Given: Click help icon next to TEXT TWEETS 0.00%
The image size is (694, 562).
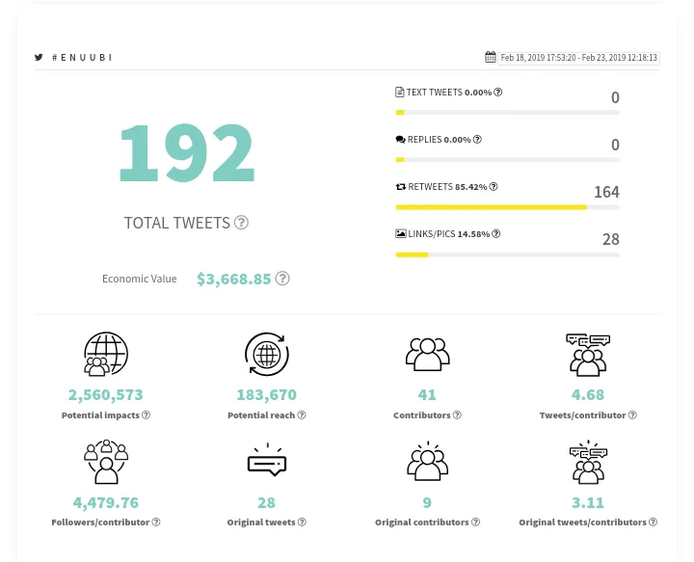Looking at the screenshot, I should point(498,92).
